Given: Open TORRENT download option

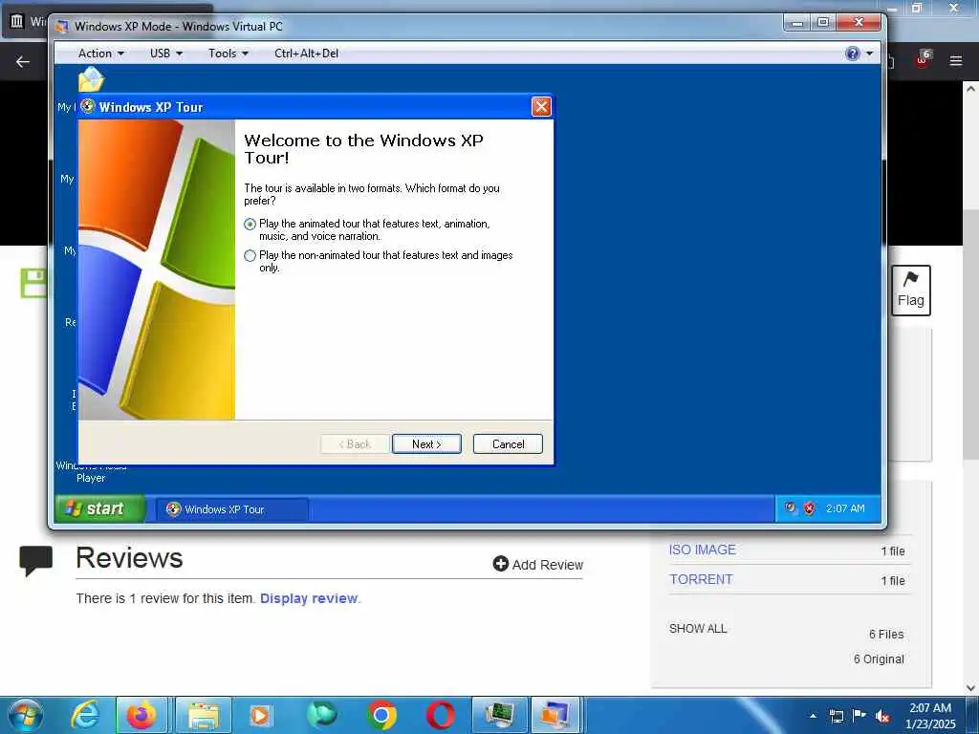Looking at the screenshot, I should coord(701,579).
